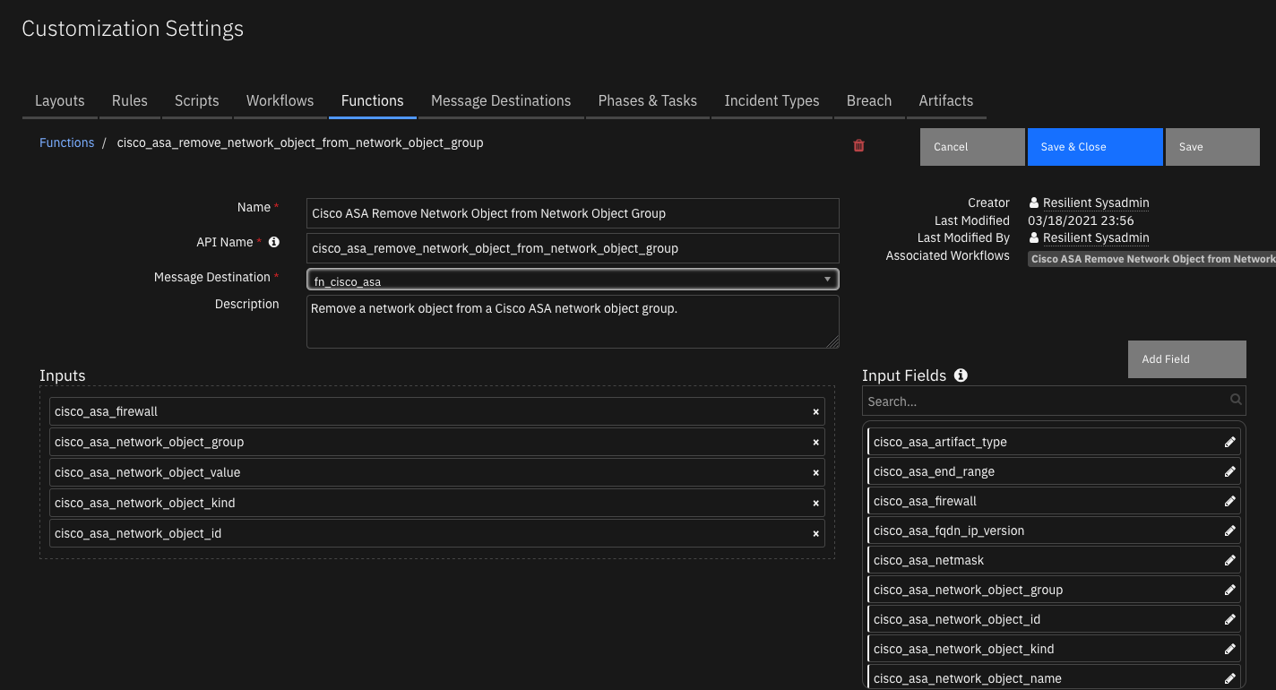Switch to Rules tab
Viewport: 1276px width, 690px height.
(x=130, y=100)
